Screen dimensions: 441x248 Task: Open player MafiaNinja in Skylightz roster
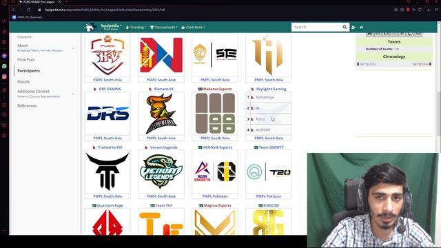coord(265,97)
